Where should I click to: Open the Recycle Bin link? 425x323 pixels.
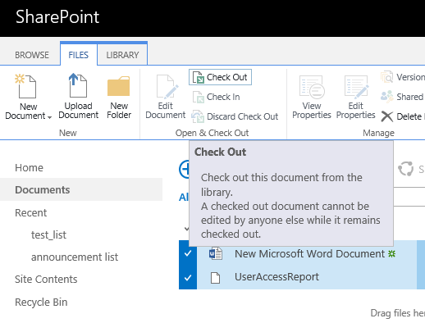point(41,302)
